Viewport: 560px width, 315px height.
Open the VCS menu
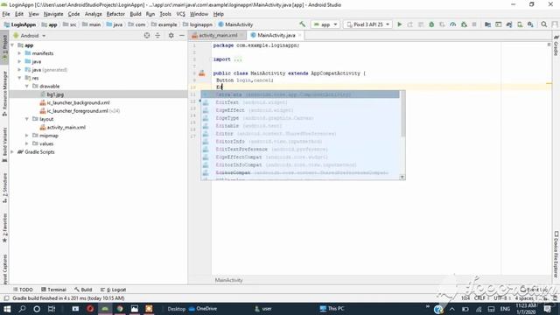181,14
